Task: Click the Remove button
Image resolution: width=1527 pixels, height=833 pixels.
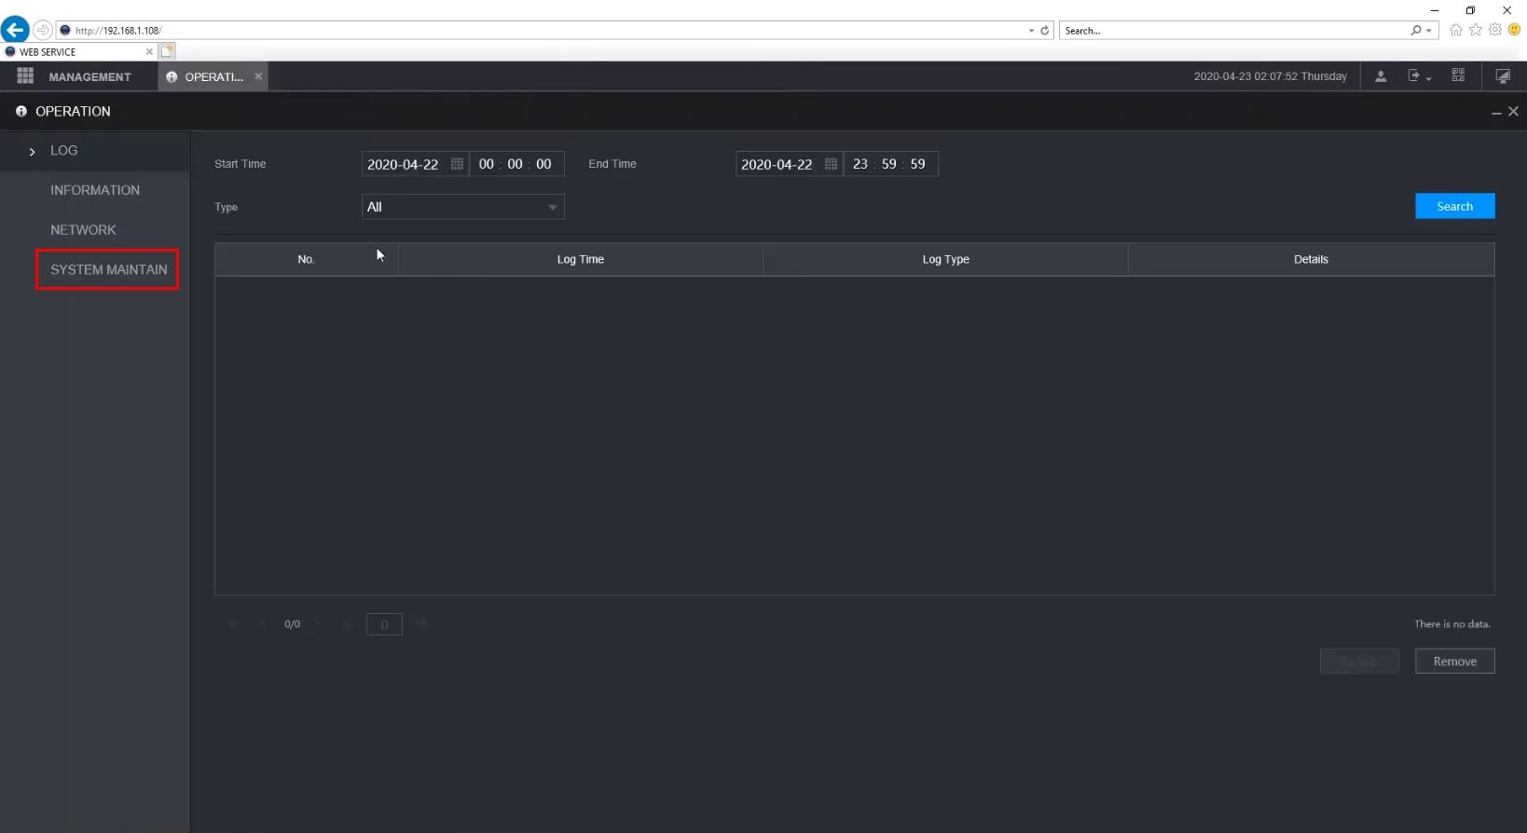Action: 1454,662
